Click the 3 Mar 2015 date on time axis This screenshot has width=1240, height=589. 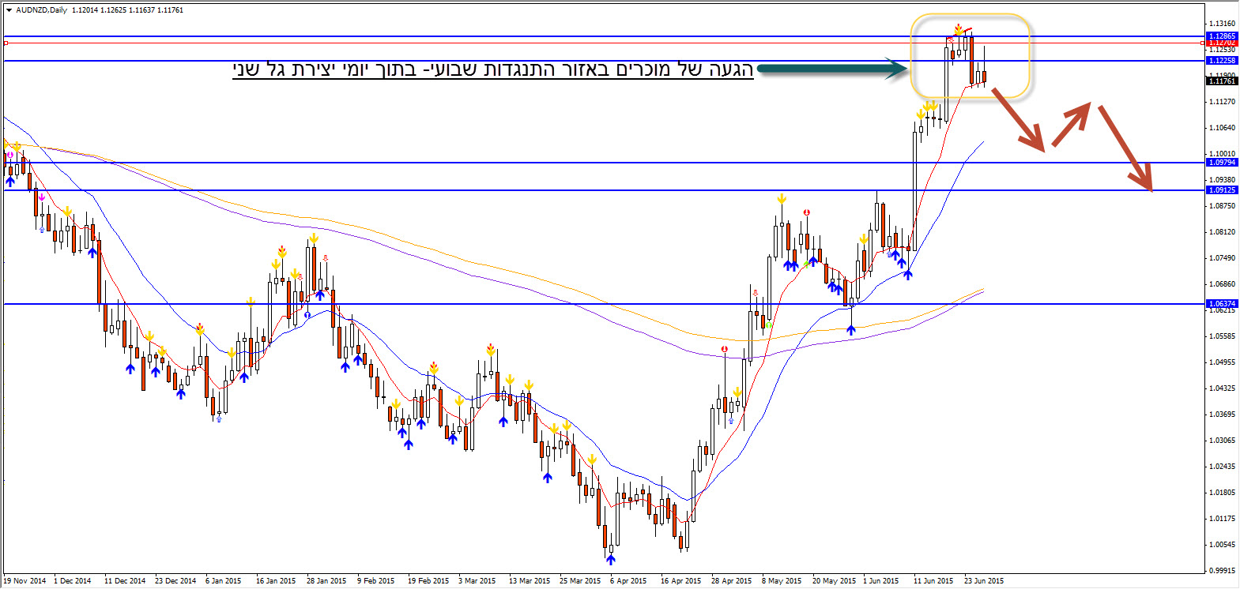pyautogui.click(x=477, y=581)
